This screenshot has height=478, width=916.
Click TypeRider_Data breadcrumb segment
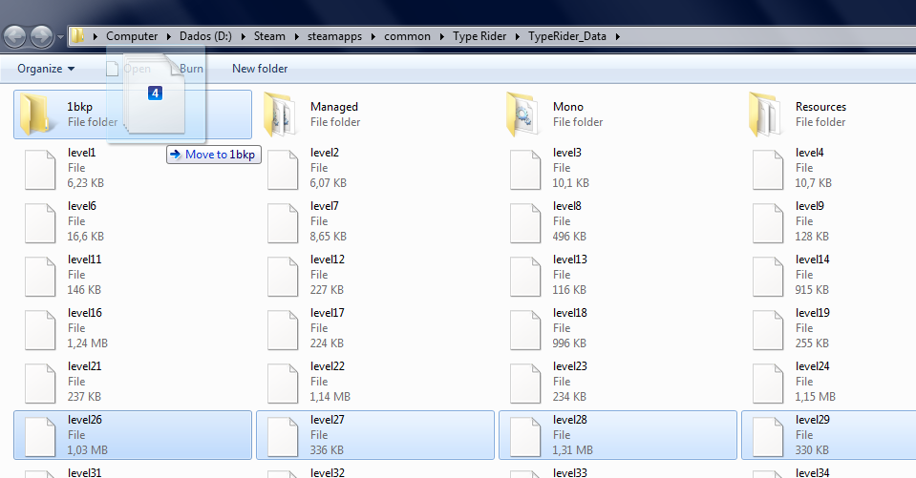tap(567, 36)
